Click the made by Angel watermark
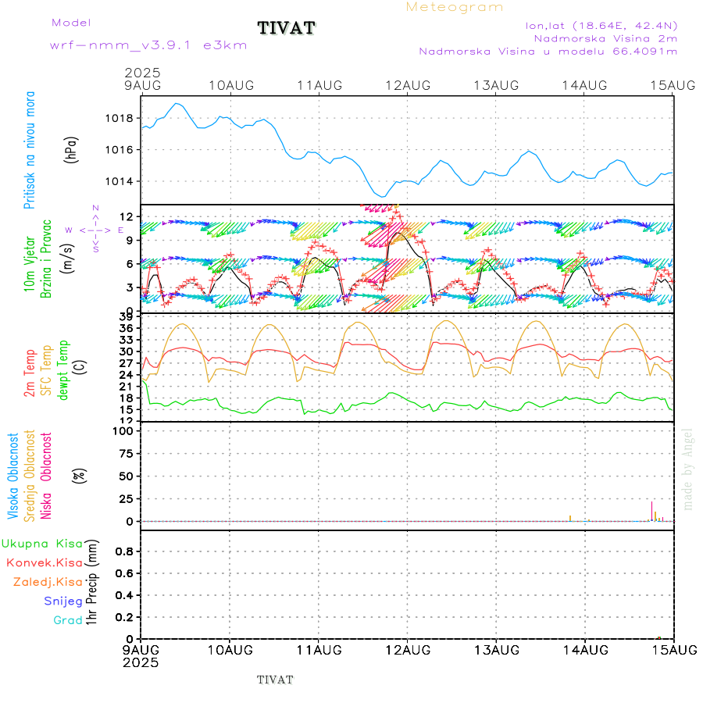The width and height of the screenshot is (703, 703). coord(688,468)
